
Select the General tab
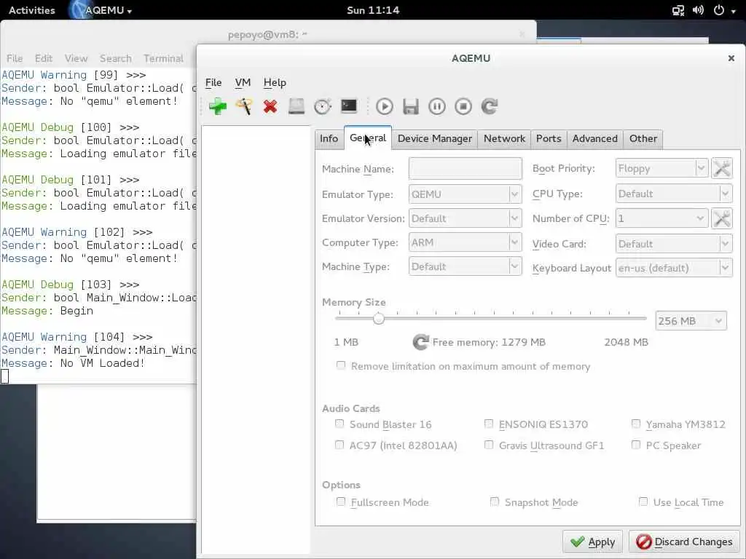point(368,138)
